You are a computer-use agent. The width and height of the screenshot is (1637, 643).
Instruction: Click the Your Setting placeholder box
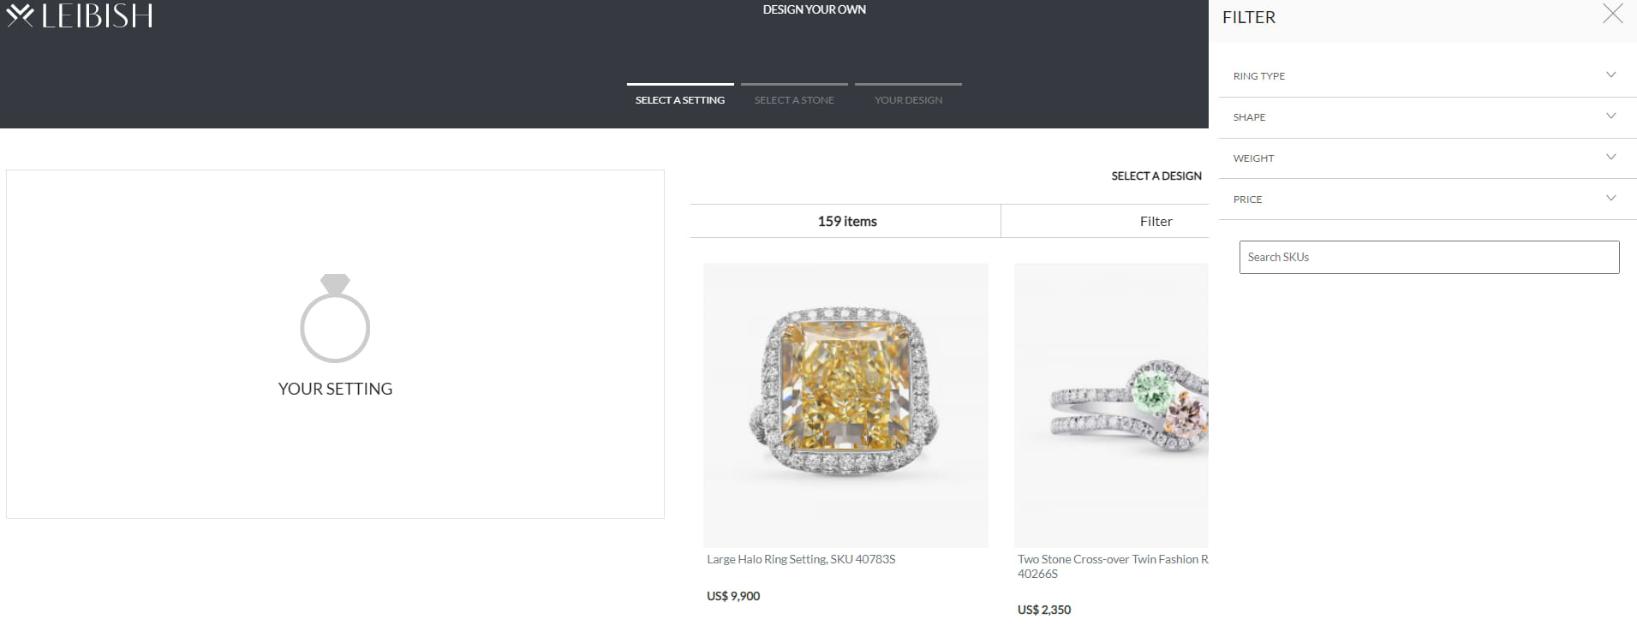click(x=335, y=344)
